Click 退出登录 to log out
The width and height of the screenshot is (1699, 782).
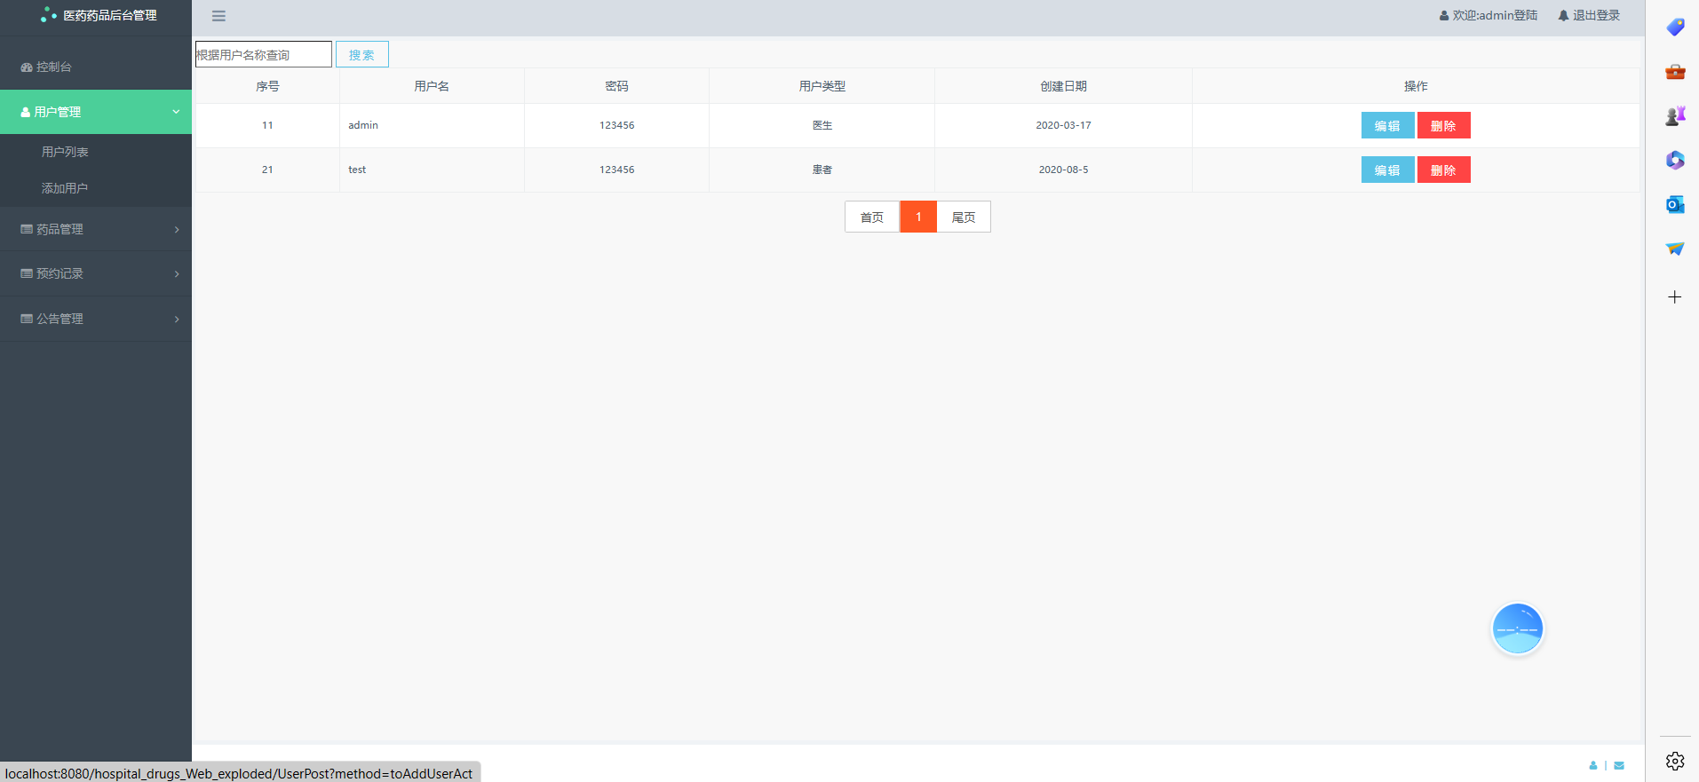click(1589, 15)
